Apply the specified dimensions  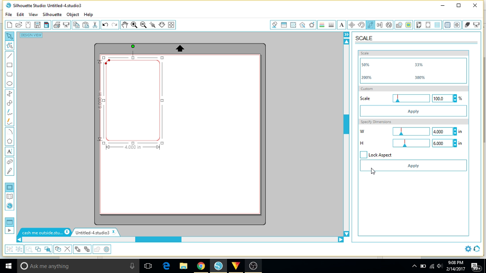click(413, 165)
